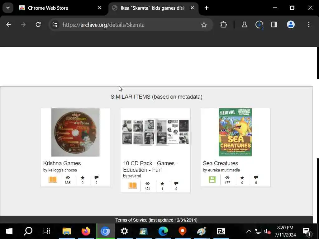Expand the system tray hidden icons

249,231
